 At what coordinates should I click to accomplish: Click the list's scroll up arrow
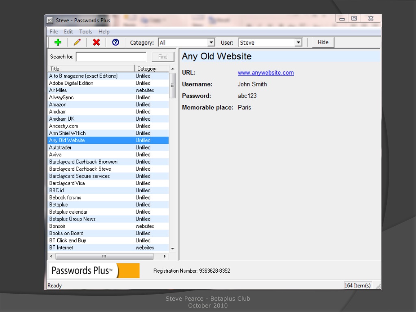(x=172, y=69)
